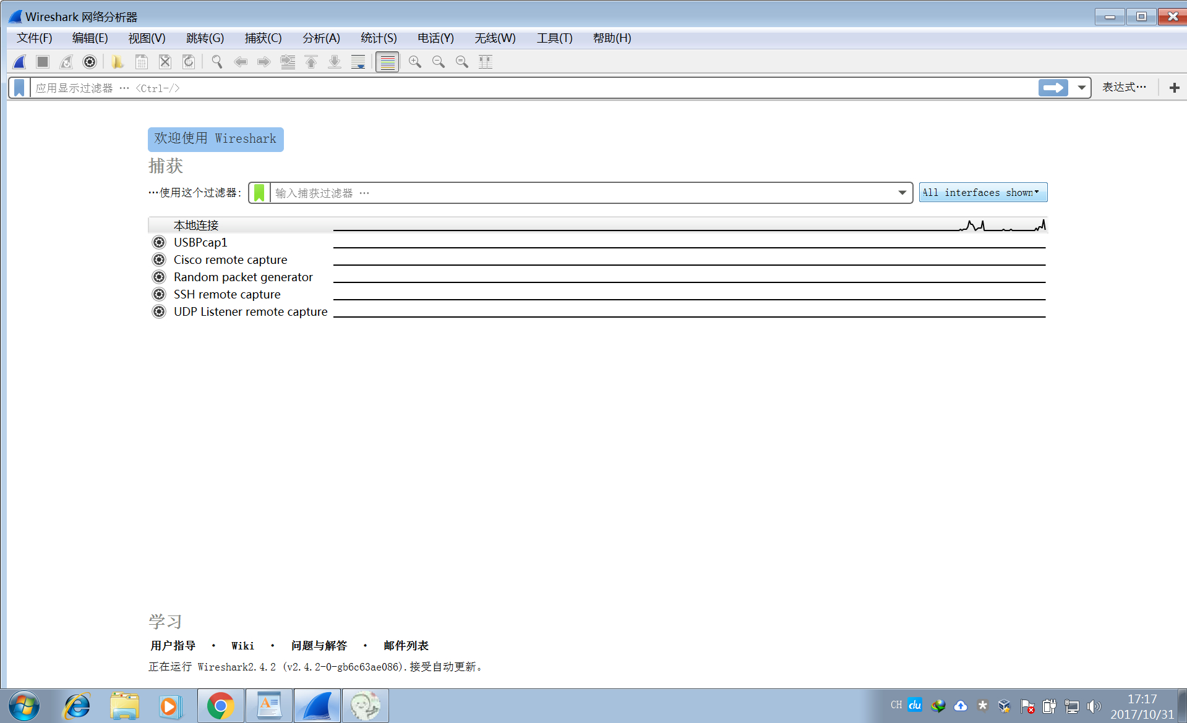Select Cisco remote capture interface

click(x=597, y=260)
